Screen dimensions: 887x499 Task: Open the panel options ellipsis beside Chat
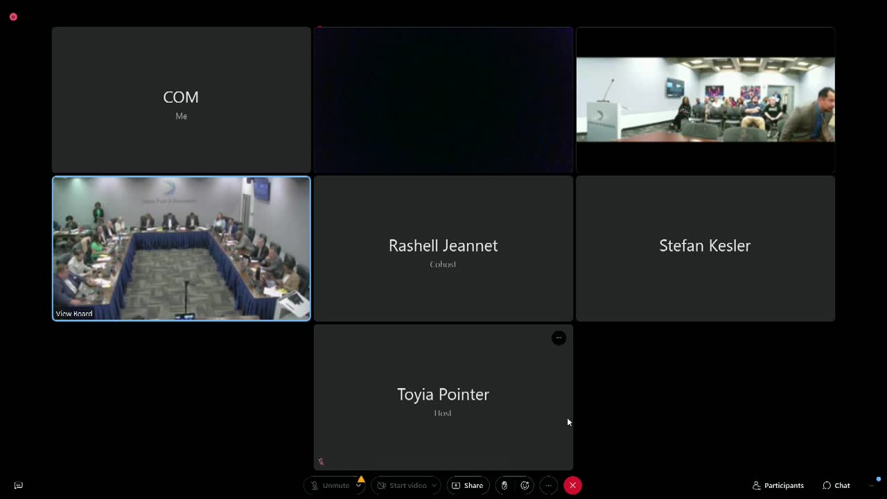(x=872, y=485)
